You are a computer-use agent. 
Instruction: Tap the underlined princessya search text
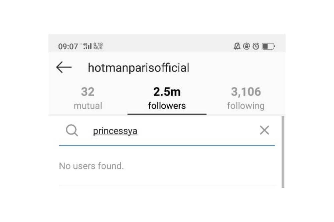(x=115, y=130)
